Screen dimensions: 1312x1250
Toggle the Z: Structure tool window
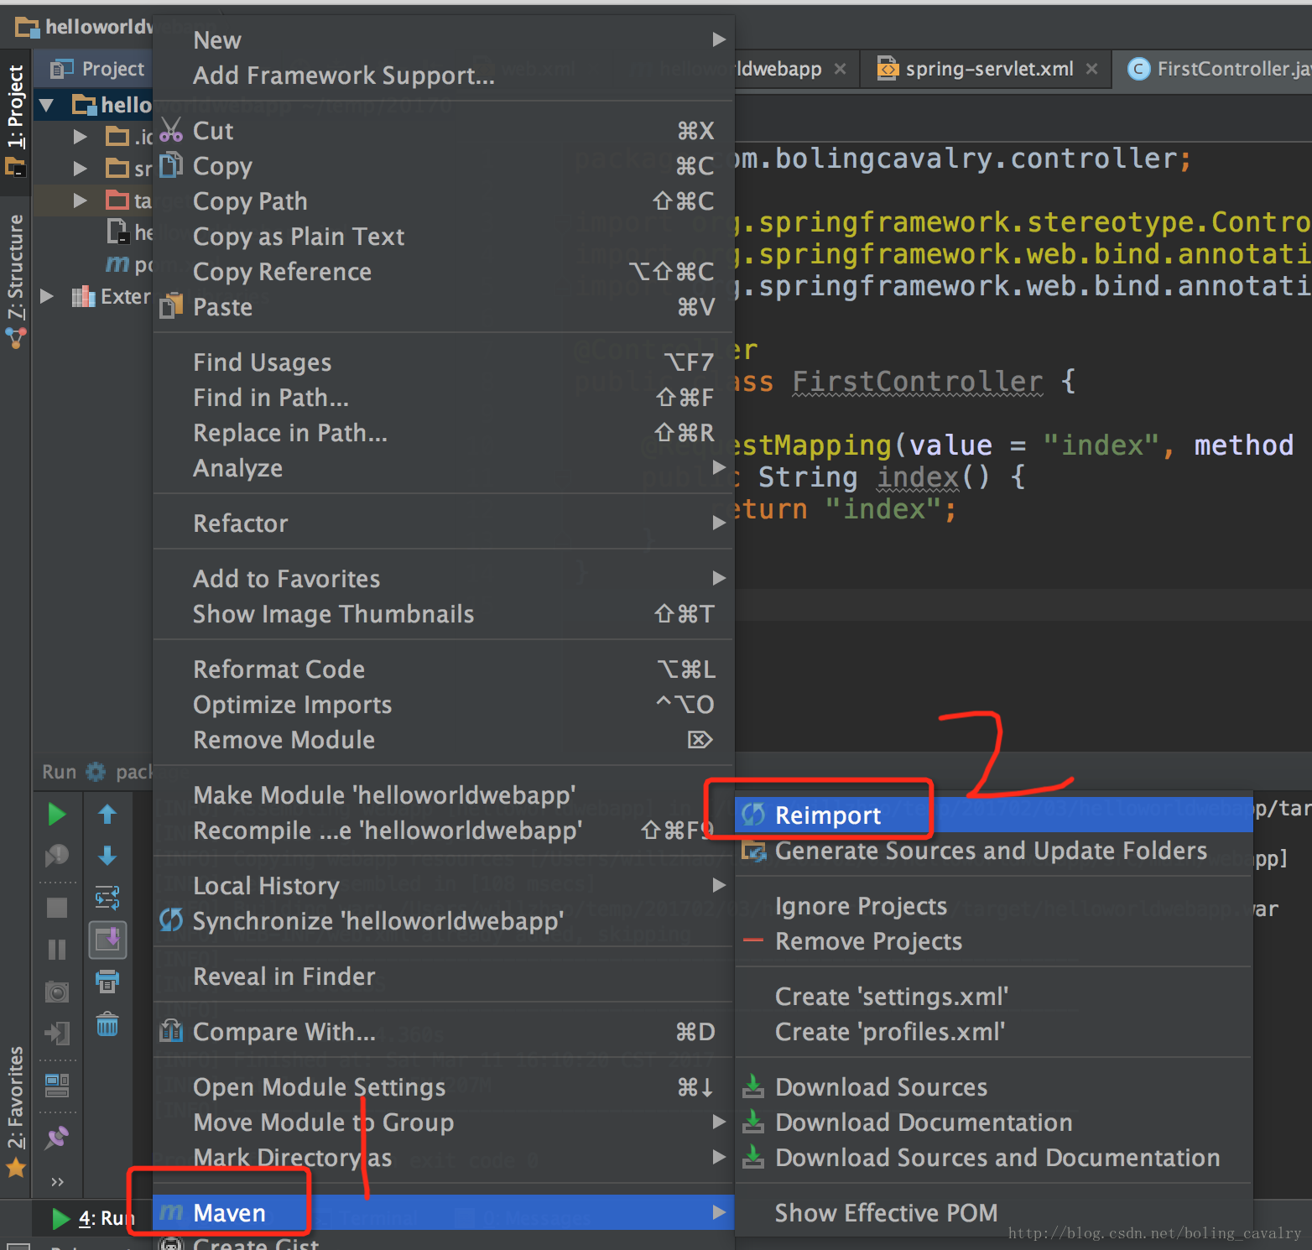pos(15,281)
